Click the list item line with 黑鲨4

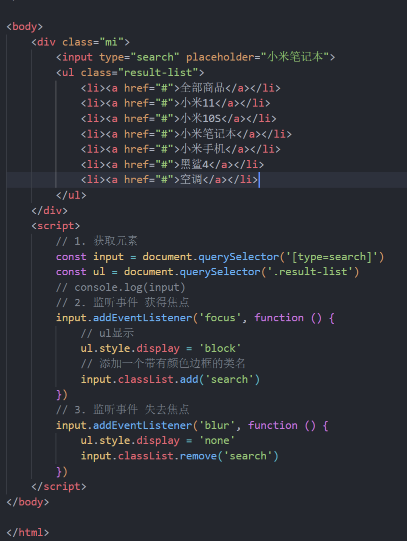coord(172,164)
